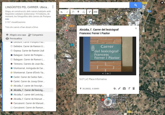Viewport: 165px width, 115px height.
Task: Select the hand pan tool
Action: [x=73, y=12]
